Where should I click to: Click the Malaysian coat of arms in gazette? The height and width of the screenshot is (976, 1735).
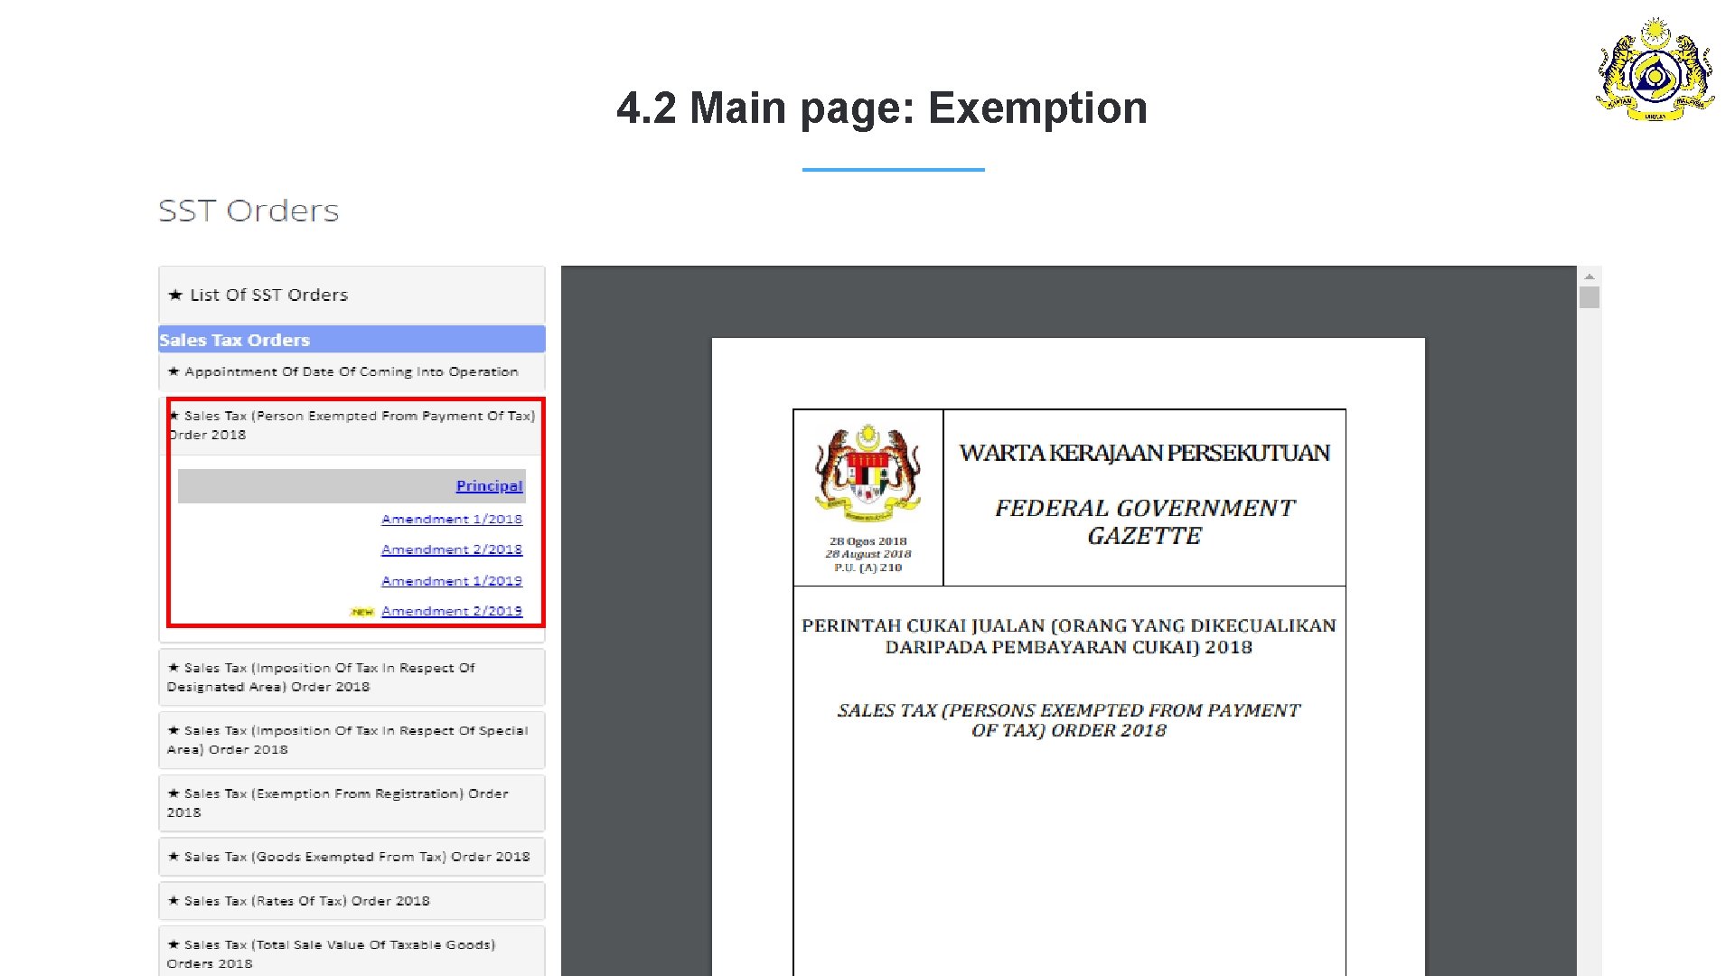pos(867,473)
